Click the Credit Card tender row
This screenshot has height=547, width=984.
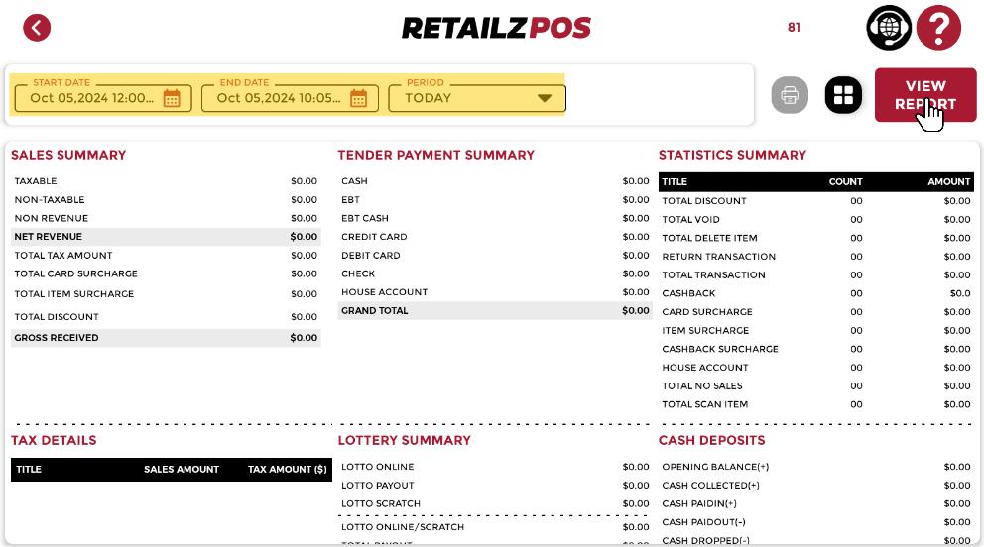tap(495, 237)
